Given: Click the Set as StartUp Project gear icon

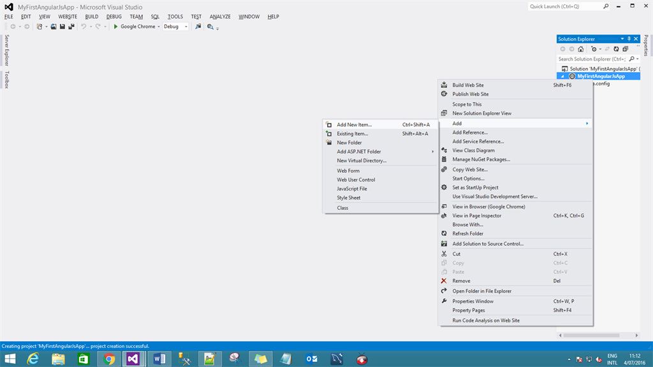Looking at the screenshot, I should (444, 187).
